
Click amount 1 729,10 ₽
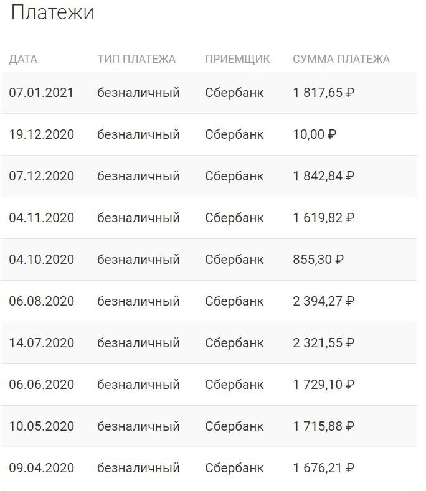(324, 384)
